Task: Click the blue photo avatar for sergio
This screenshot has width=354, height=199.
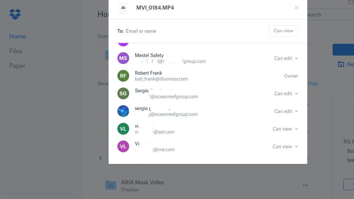Action: pos(123,111)
